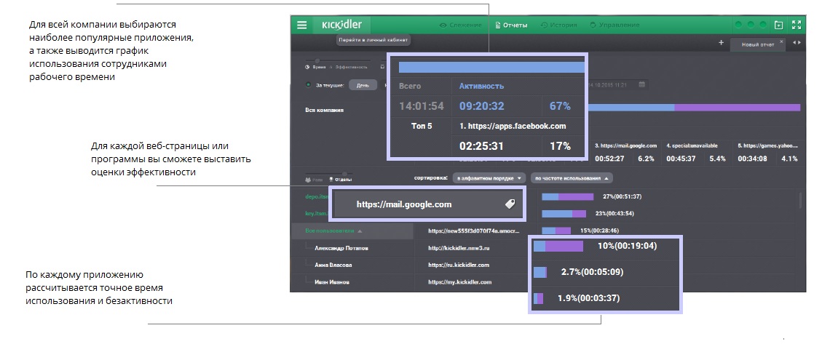Click the 27%(00:51:37) usage bar
This screenshot has height=344, width=830.
568,196
